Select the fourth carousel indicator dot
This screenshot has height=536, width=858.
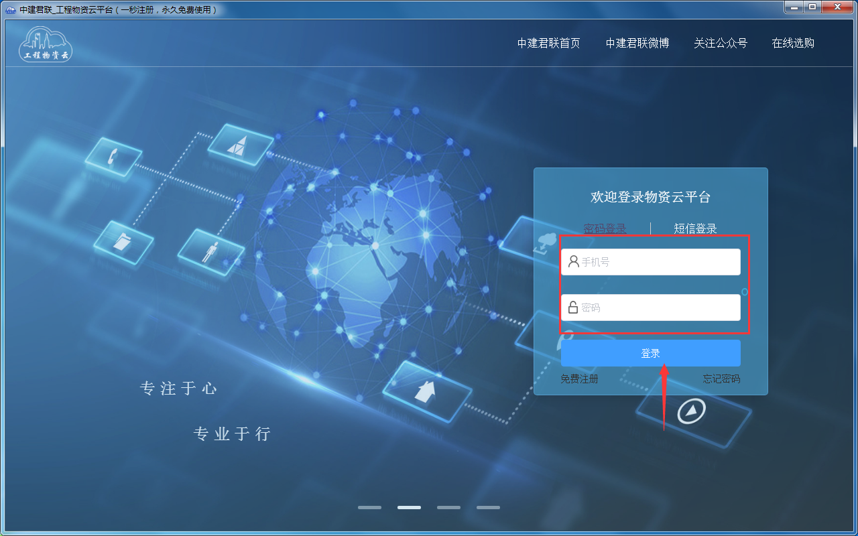(x=488, y=507)
